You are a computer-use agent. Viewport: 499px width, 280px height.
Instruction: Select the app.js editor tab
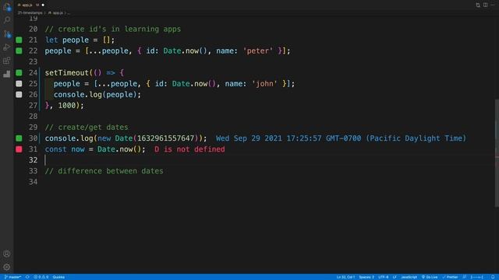coord(31,5)
